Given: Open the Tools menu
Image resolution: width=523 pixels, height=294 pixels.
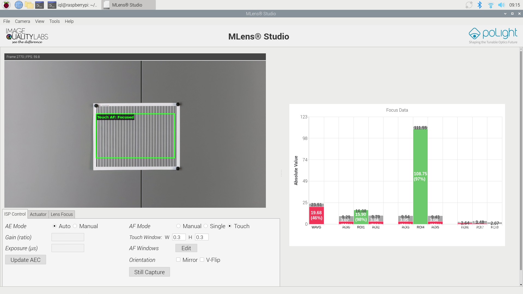Looking at the screenshot, I should (x=54, y=21).
